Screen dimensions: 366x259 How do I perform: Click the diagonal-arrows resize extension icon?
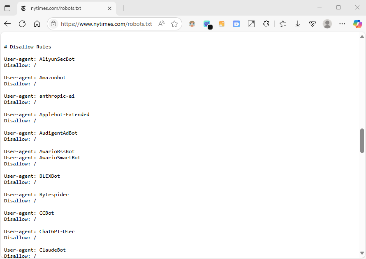[251, 24]
